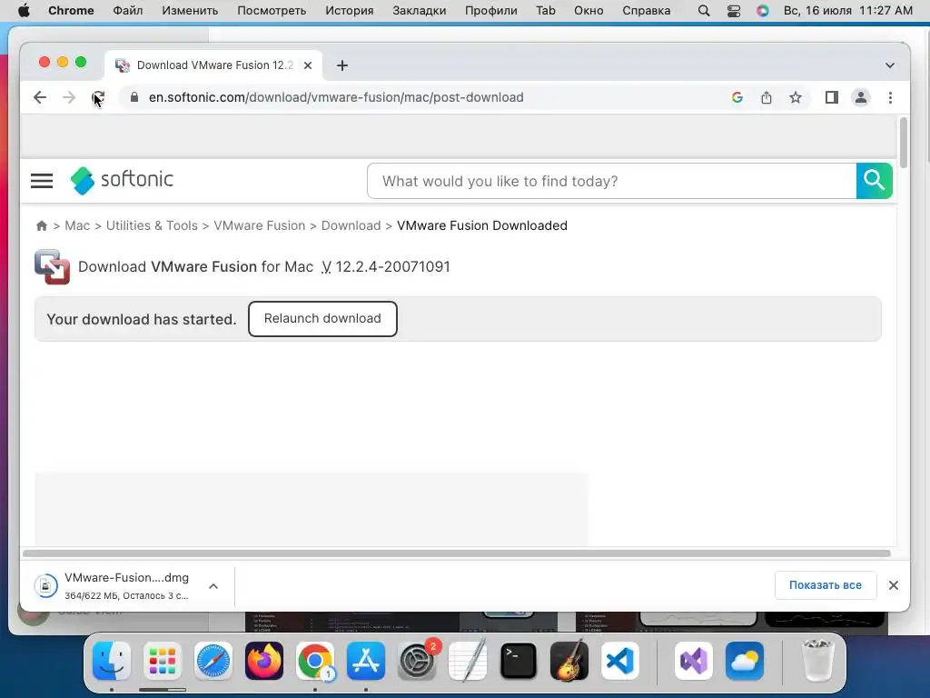Expand the download item options chevron
The height and width of the screenshot is (698, 930).
coord(213,586)
